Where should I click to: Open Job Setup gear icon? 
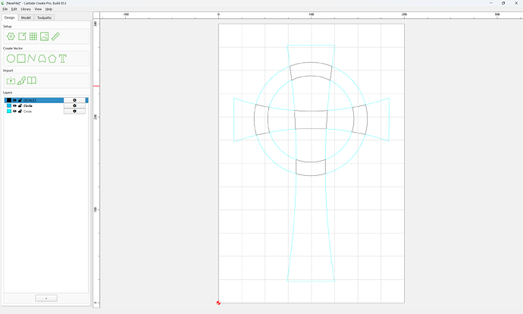[x=11, y=36]
